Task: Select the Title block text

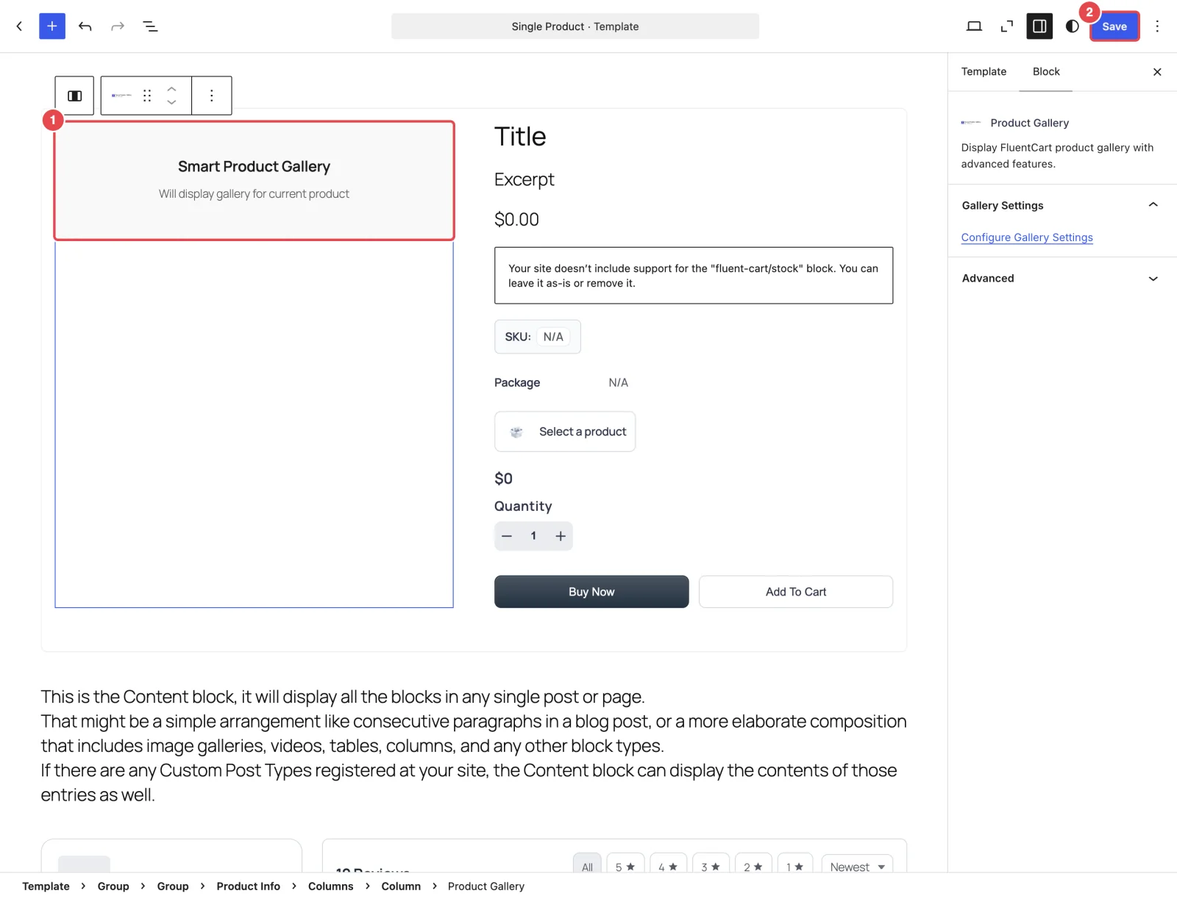Action: pyautogui.click(x=520, y=137)
